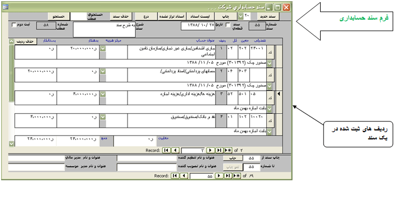
Task: Go to previous document in bottom navigator
Action: tap(184, 176)
